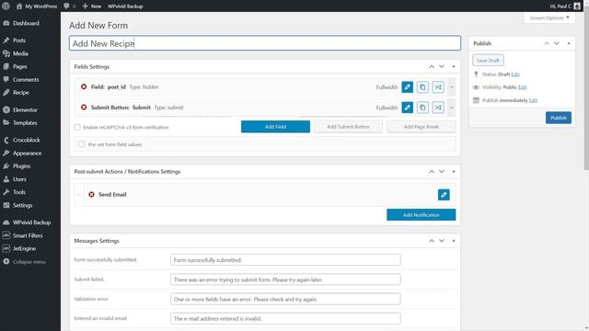Click the form title input field
Image resolution: width=589 pixels, height=331 pixels.
(x=265, y=43)
